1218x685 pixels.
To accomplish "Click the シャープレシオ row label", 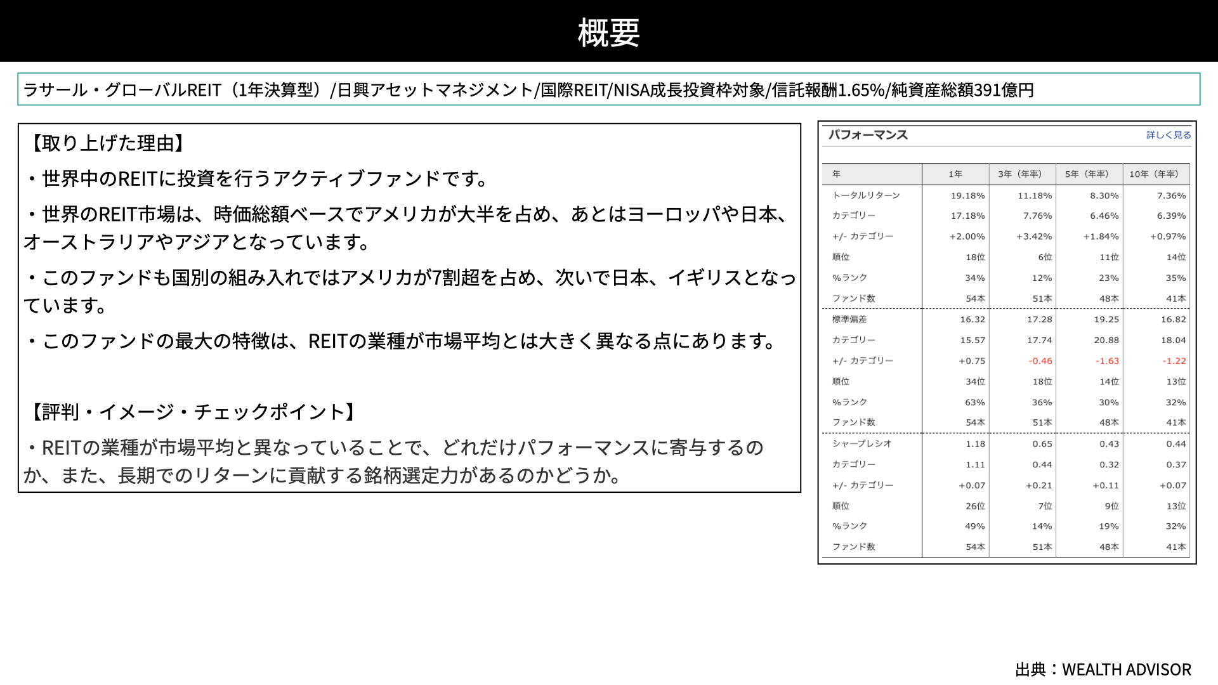I will point(862,443).
